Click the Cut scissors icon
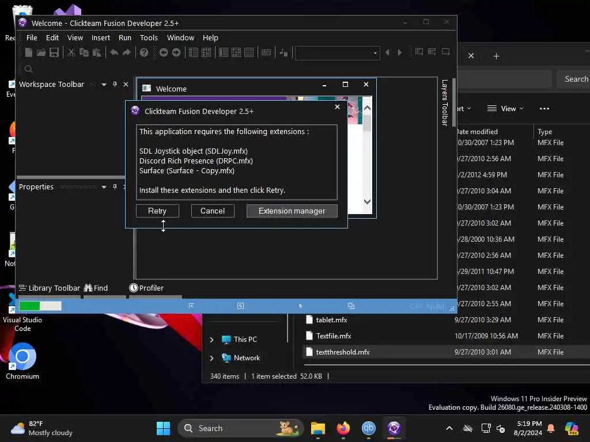Screen dimensions: 590x442 (71, 52)
